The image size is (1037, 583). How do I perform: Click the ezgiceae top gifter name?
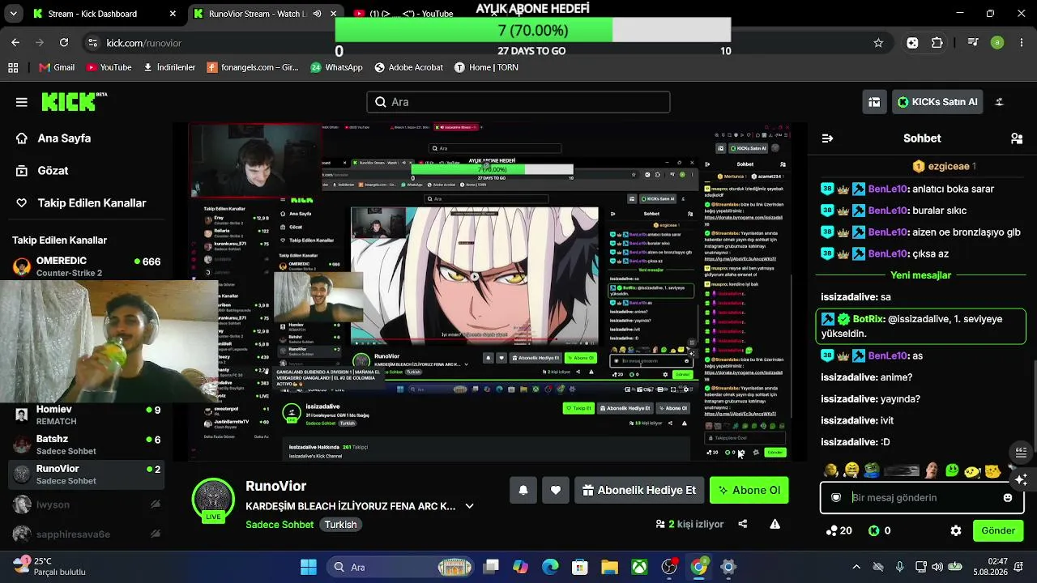point(949,166)
